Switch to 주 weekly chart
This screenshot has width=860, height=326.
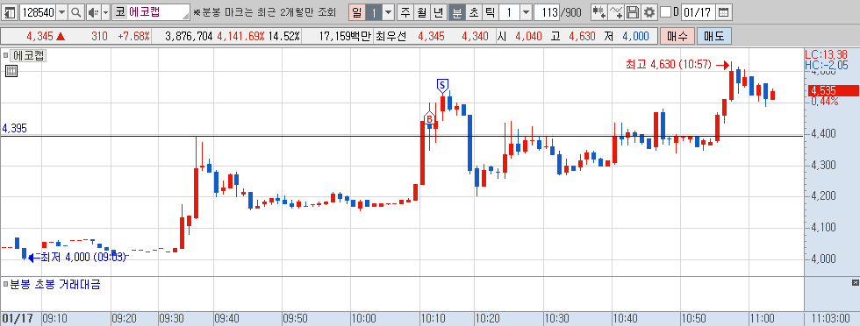[x=405, y=12]
